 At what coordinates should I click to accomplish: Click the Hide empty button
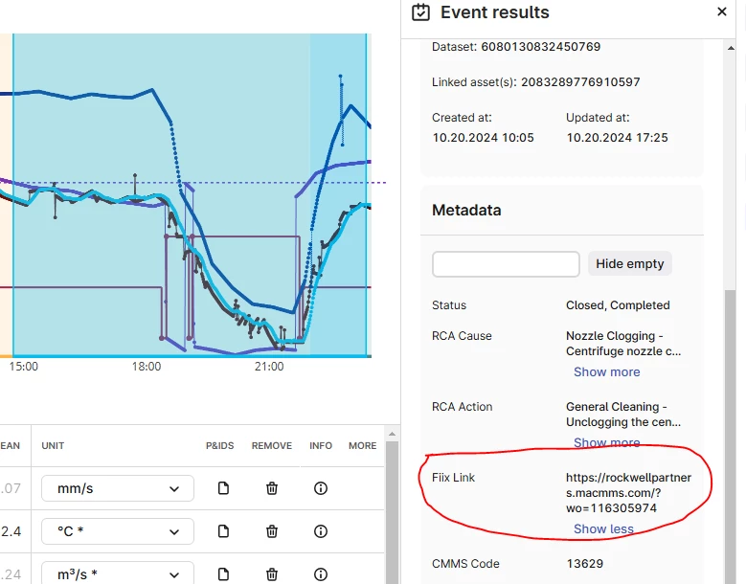coord(629,263)
